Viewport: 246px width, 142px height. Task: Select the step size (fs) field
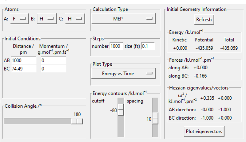(x=148, y=46)
